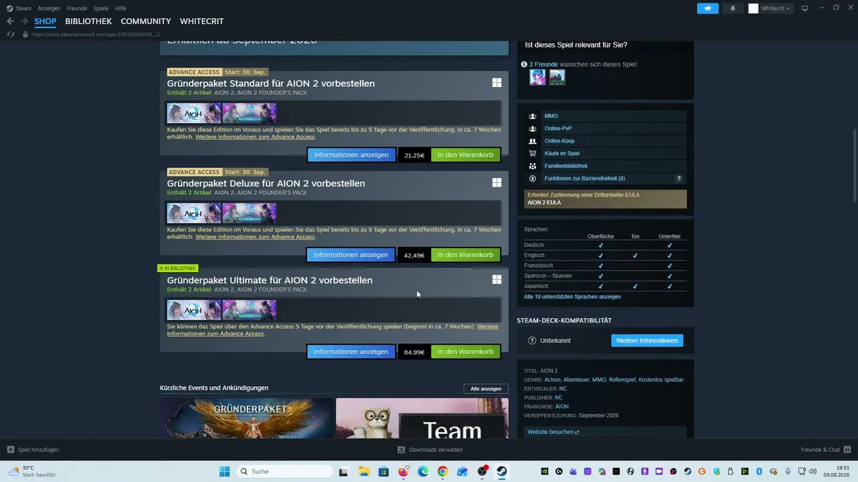The image size is (858, 482).
Task: Show all 10 supported languages
Action: click(572, 297)
